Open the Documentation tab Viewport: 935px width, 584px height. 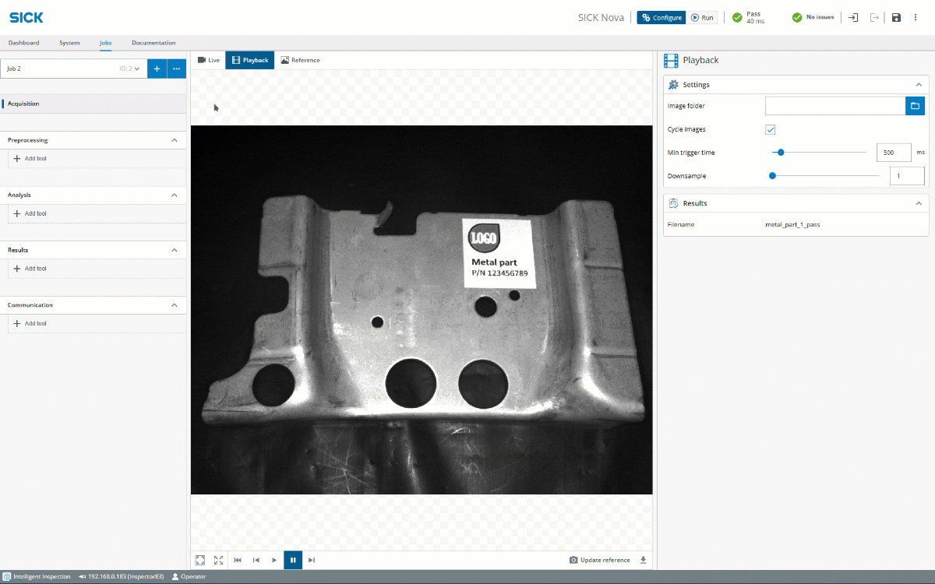pyautogui.click(x=153, y=43)
